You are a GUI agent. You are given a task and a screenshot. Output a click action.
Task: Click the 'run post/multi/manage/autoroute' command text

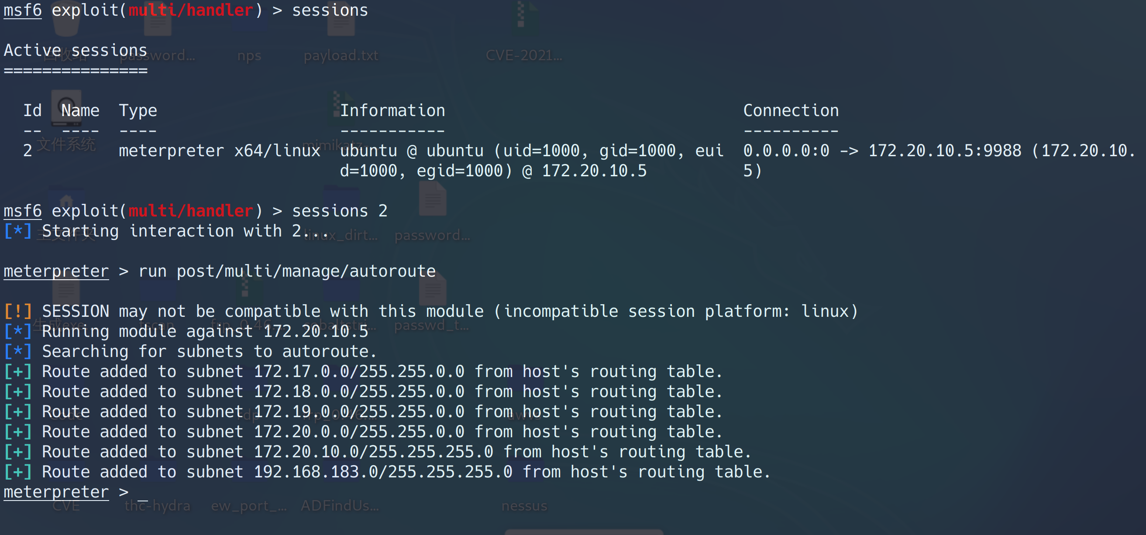[x=287, y=271]
